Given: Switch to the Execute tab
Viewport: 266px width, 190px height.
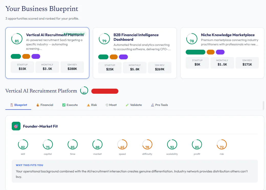Looking at the screenshot, I should [x=70, y=105].
